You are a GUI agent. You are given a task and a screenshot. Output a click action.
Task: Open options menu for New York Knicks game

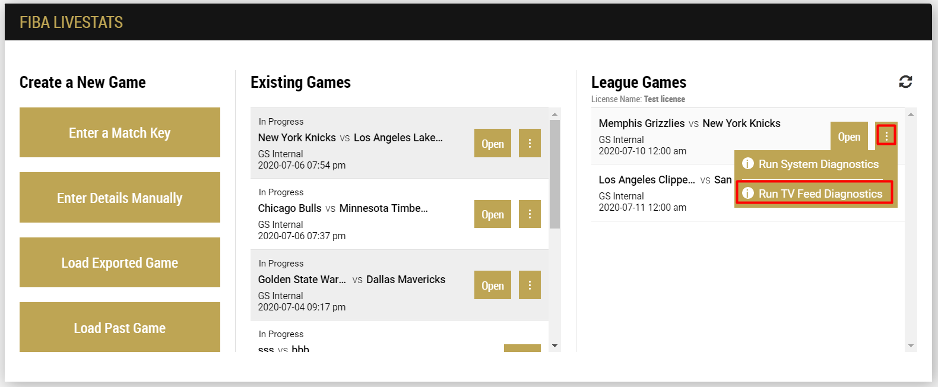[x=530, y=143]
